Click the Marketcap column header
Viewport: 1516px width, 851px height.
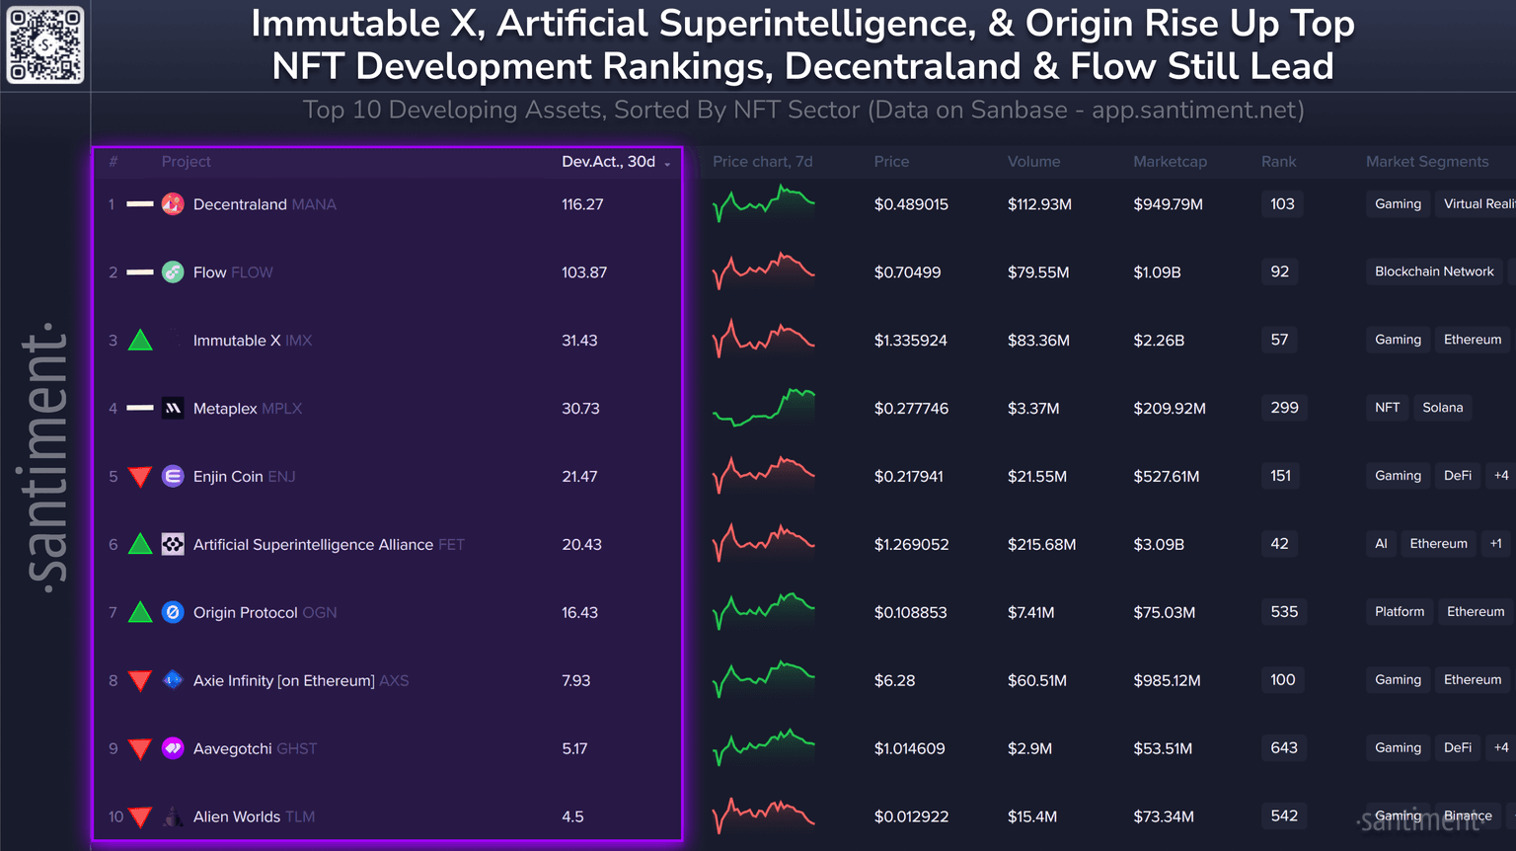point(1170,162)
